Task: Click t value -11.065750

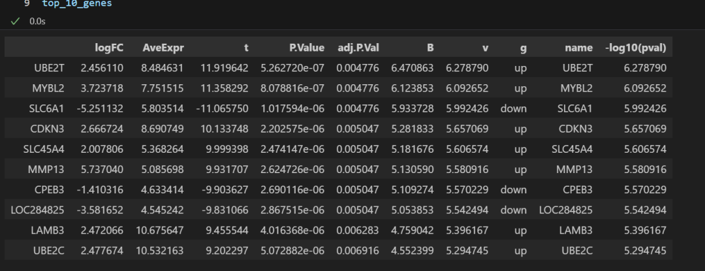Action: click(223, 108)
